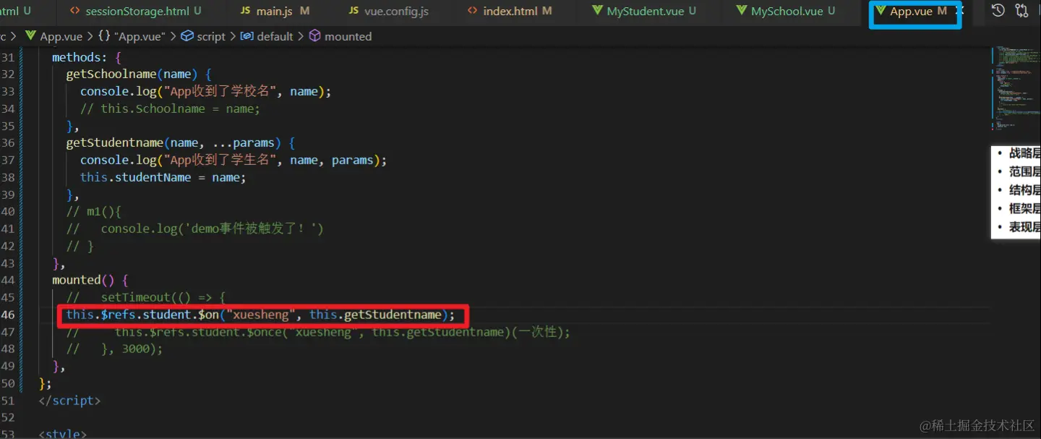
Task: Click the '// setTimeout(() => {' comment
Action: point(146,297)
